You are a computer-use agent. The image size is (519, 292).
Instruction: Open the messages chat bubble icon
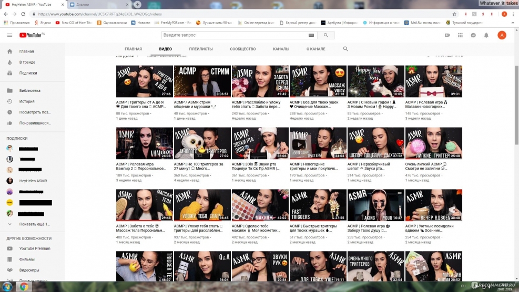click(473, 35)
